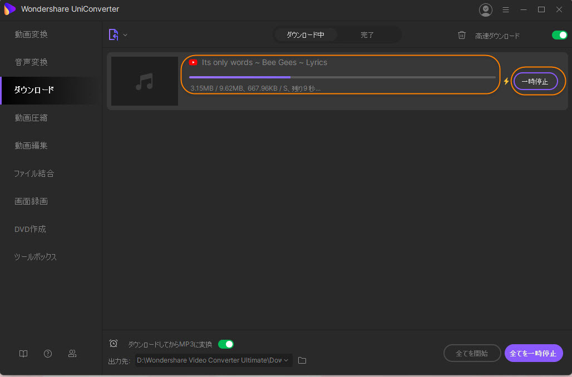This screenshot has width=572, height=377.
Task: Maximize the UniConverter window
Action: pyautogui.click(x=541, y=10)
